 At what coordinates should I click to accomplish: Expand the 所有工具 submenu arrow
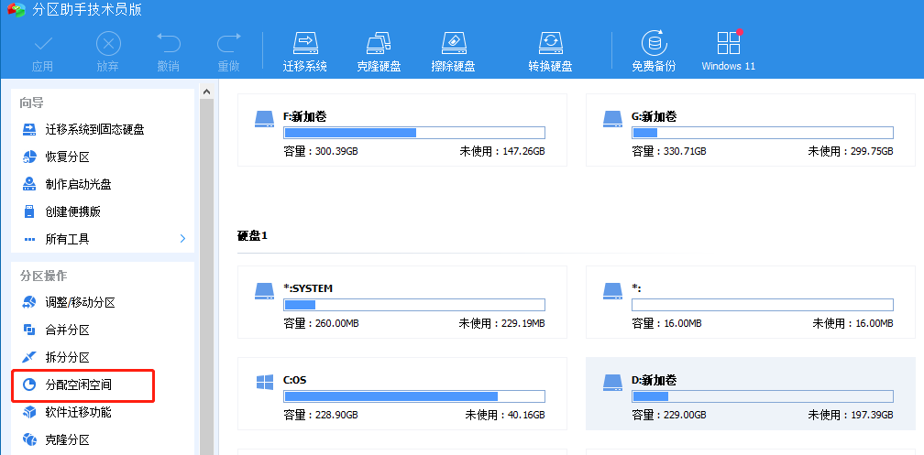pos(182,239)
